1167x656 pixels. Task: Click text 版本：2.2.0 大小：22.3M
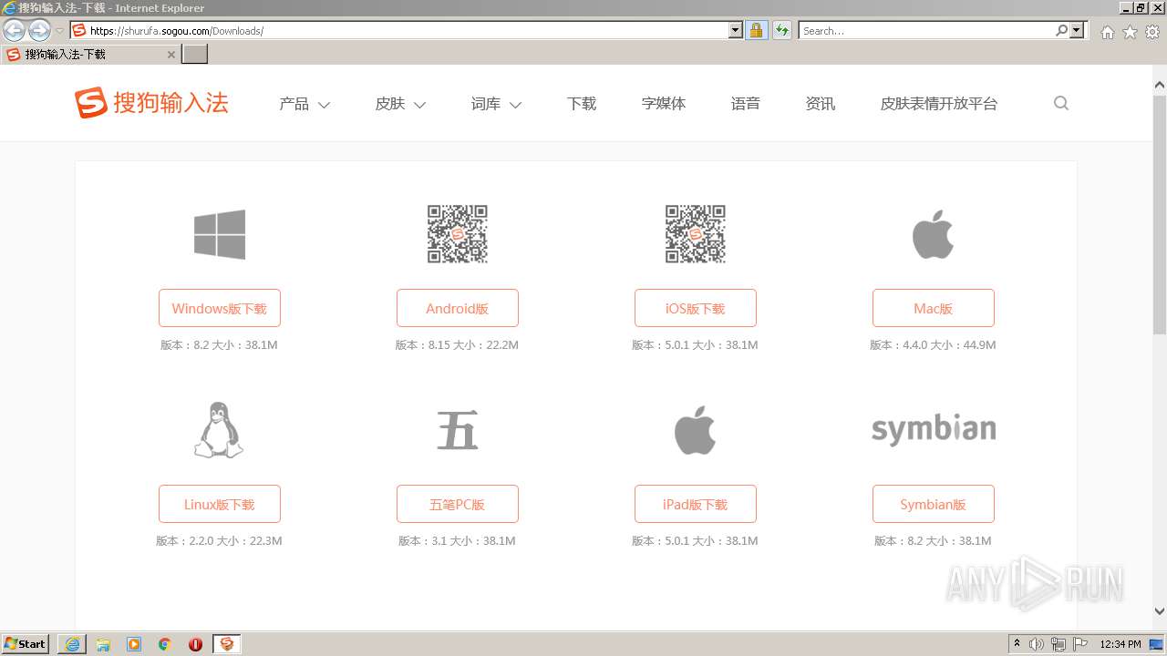tap(219, 541)
